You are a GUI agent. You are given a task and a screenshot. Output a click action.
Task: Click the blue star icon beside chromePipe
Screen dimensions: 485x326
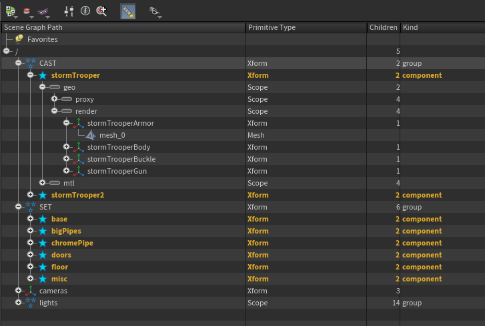pyautogui.click(x=43, y=243)
